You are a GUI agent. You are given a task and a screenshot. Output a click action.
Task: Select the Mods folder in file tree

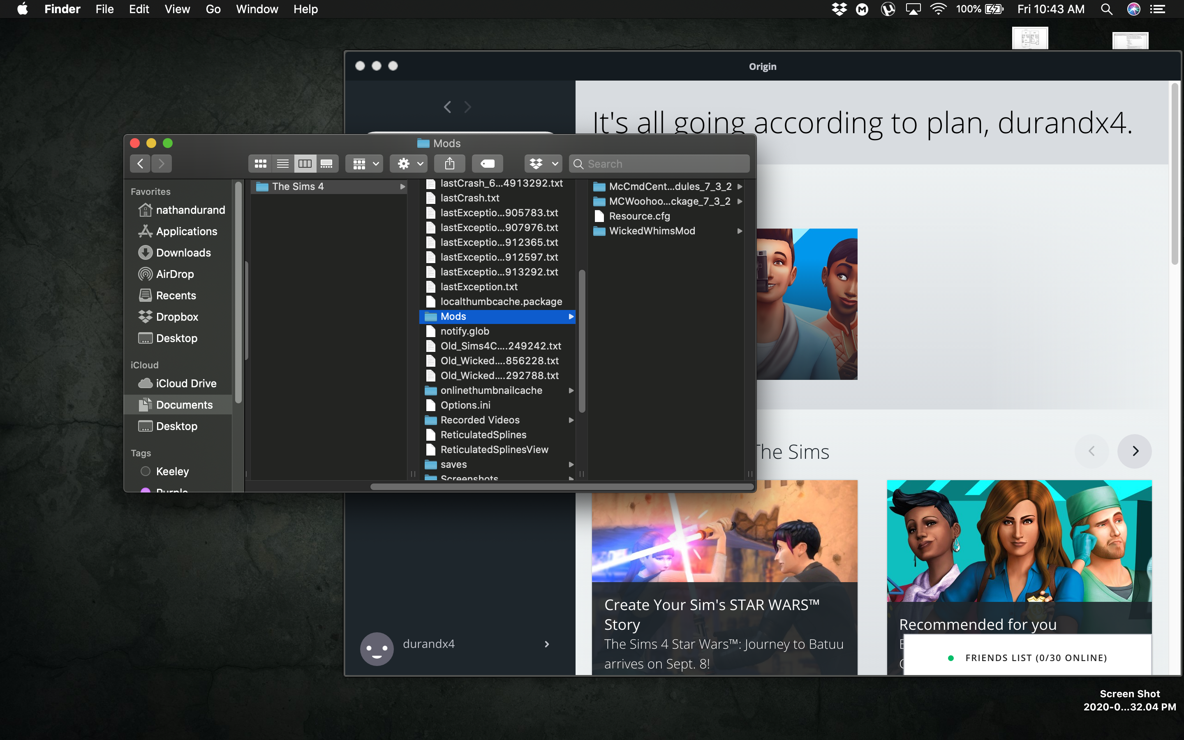pos(453,316)
